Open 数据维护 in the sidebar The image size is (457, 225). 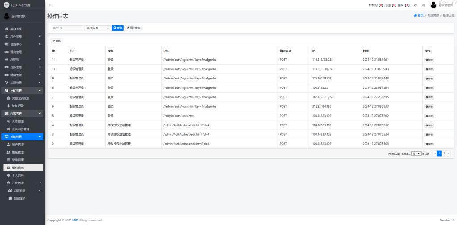pyautogui.click(x=20, y=198)
